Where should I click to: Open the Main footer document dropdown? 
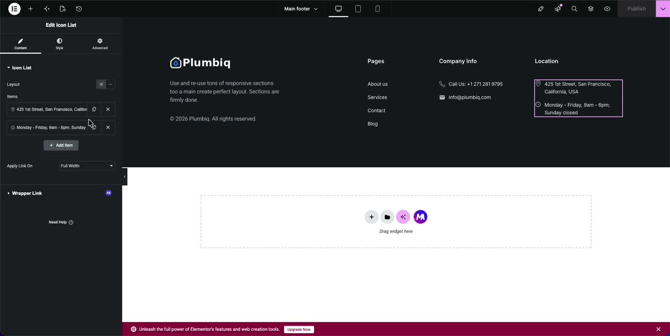(x=301, y=9)
